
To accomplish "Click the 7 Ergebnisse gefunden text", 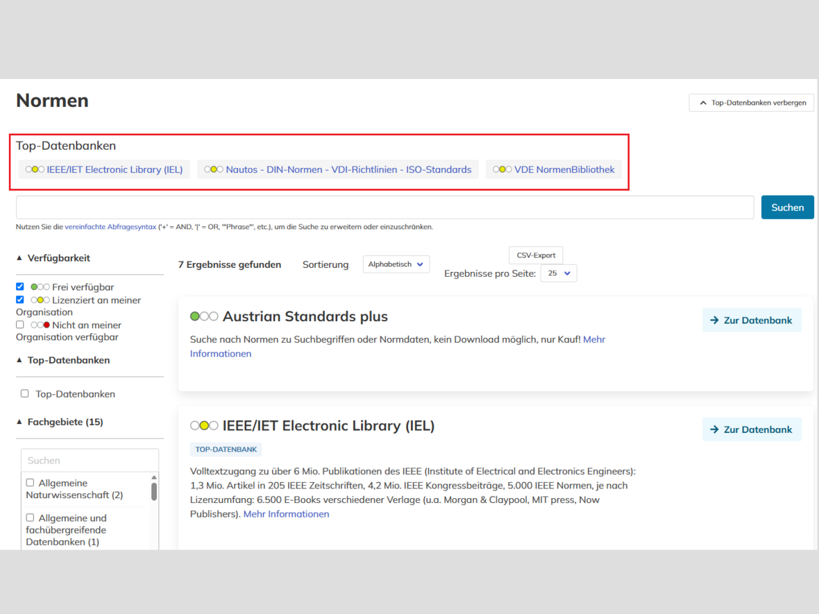I will [x=229, y=265].
